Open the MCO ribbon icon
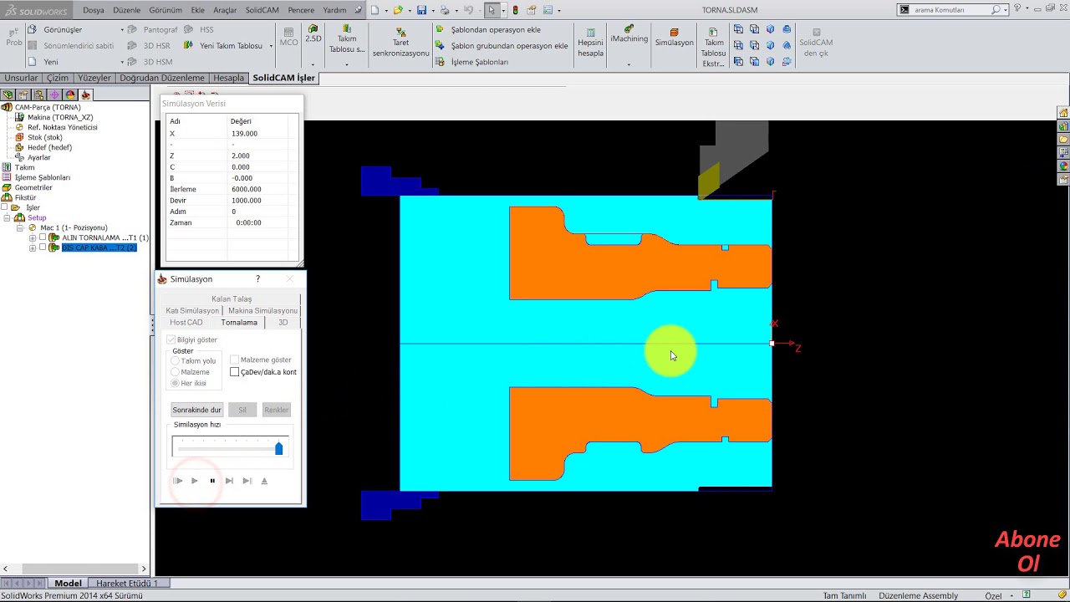The image size is (1070, 602). click(288, 37)
